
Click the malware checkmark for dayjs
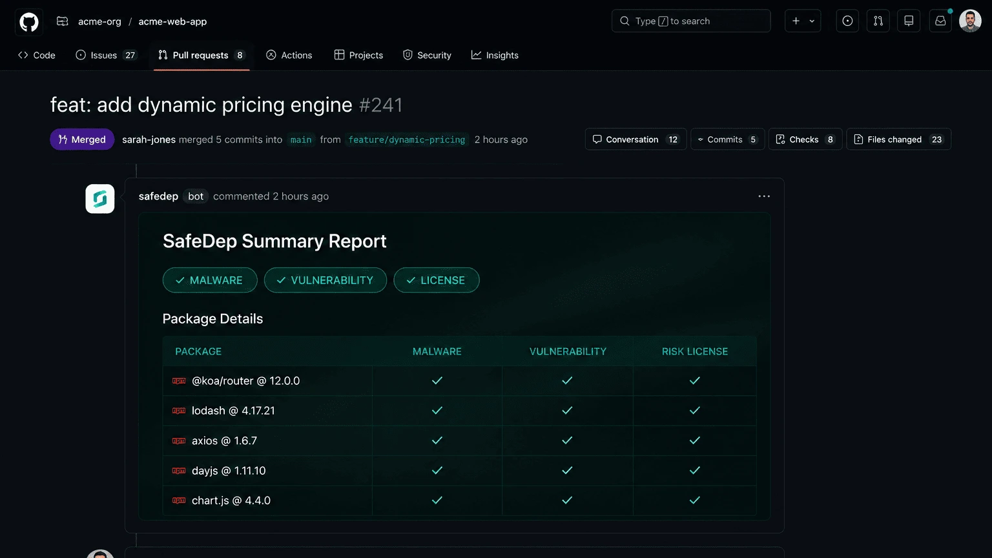(437, 471)
